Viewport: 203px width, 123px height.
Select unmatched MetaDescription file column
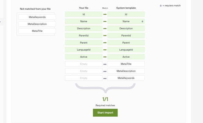point(37,24)
